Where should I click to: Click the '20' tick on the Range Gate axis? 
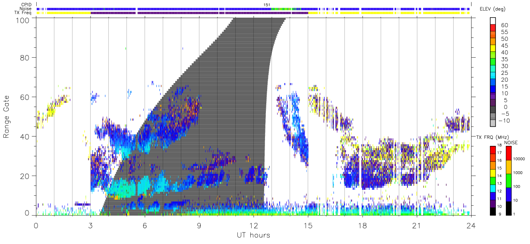pos(24,176)
